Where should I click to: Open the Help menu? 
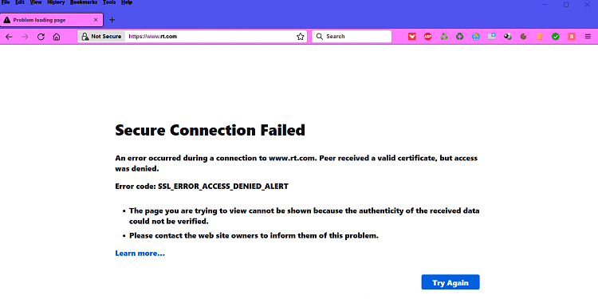(x=127, y=2)
